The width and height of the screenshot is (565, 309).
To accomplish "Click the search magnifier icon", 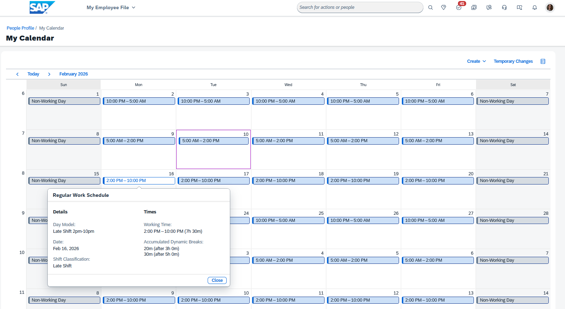I will (430, 7).
